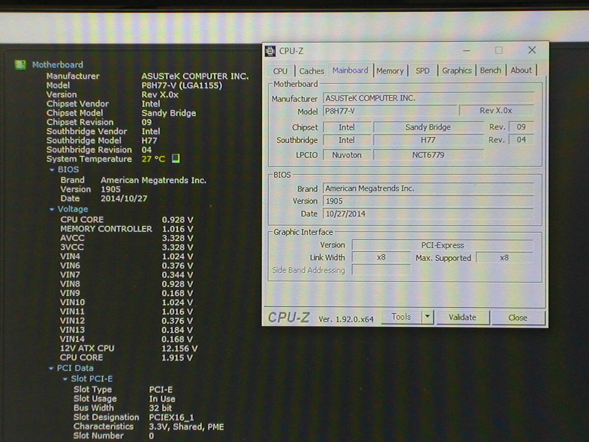The width and height of the screenshot is (589, 442).
Task: Click the BIOS Date field 10/27/2014
Action: coord(428,214)
